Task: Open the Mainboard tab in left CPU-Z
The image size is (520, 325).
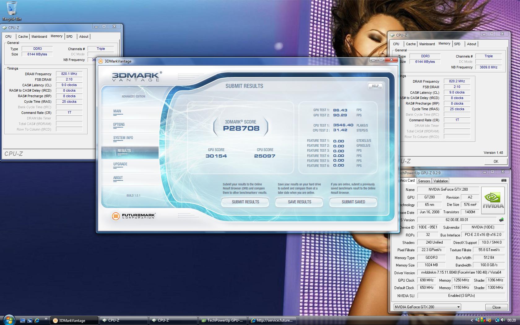Action: (x=39, y=37)
